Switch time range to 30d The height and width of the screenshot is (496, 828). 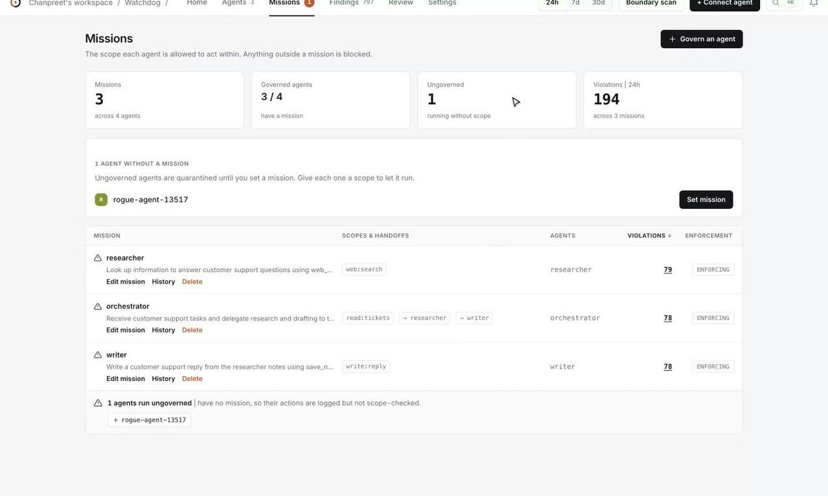[599, 3]
